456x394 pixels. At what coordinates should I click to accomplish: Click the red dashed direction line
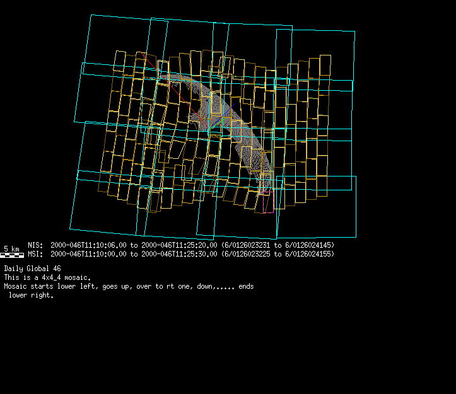tap(173, 90)
